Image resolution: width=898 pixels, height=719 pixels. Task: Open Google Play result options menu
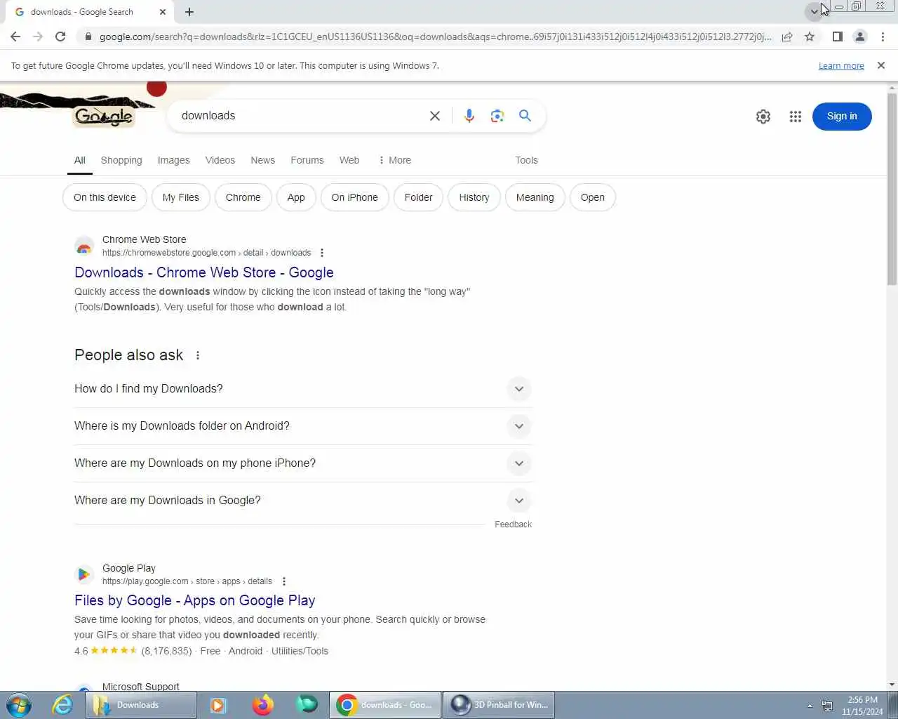(x=284, y=581)
